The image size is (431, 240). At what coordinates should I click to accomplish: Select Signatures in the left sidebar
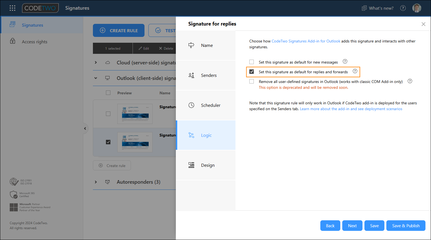pos(42,25)
